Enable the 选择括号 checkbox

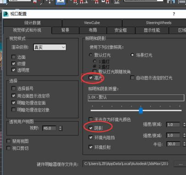(13, 88)
